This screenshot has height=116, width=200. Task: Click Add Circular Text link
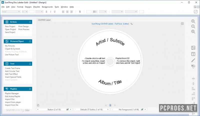(12, 71)
